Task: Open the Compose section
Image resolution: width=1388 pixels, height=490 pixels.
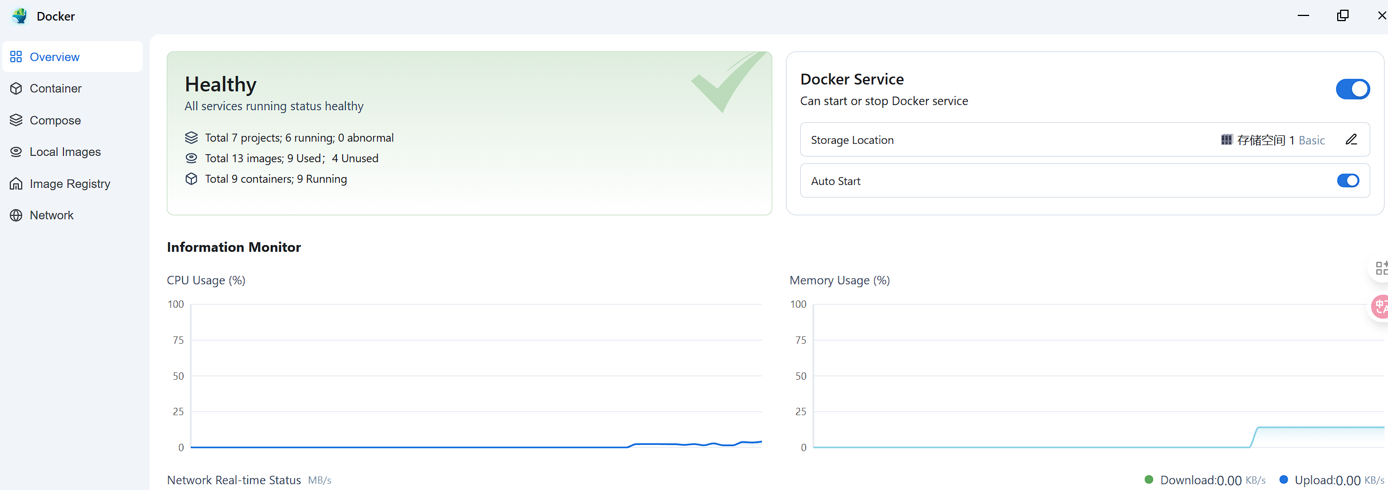Action: click(x=55, y=121)
